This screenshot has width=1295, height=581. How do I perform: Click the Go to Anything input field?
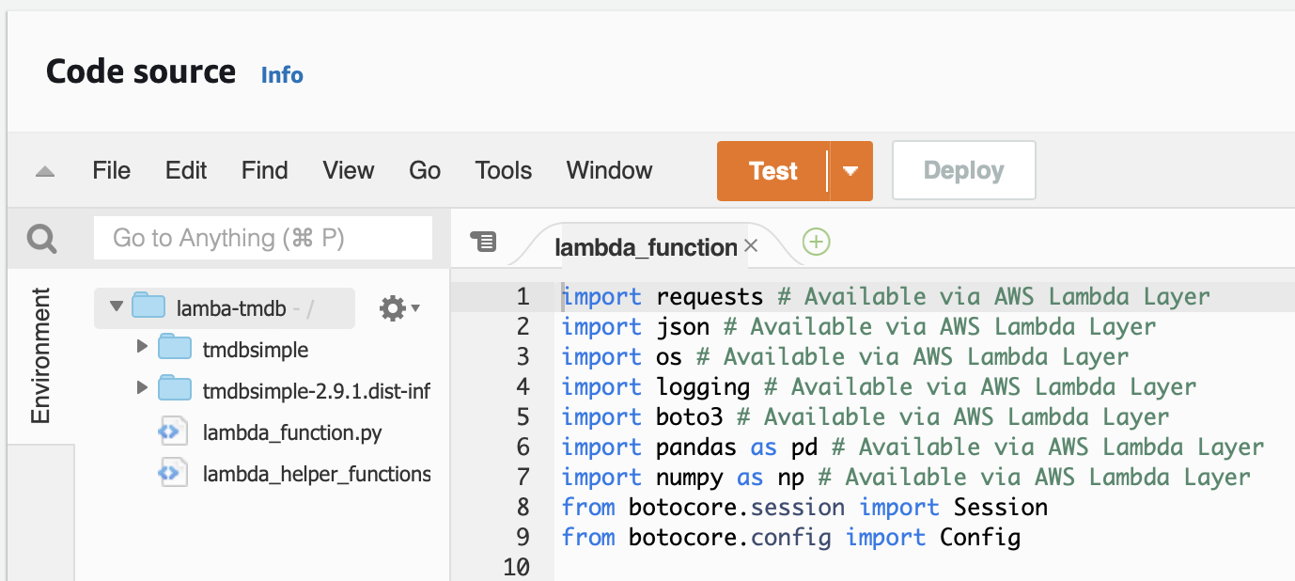(x=263, y=238)
